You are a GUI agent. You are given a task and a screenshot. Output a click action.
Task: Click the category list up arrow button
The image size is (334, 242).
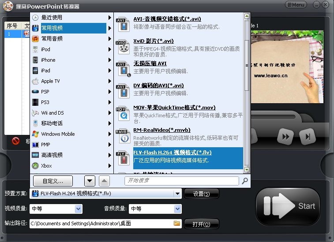(104, 181)
